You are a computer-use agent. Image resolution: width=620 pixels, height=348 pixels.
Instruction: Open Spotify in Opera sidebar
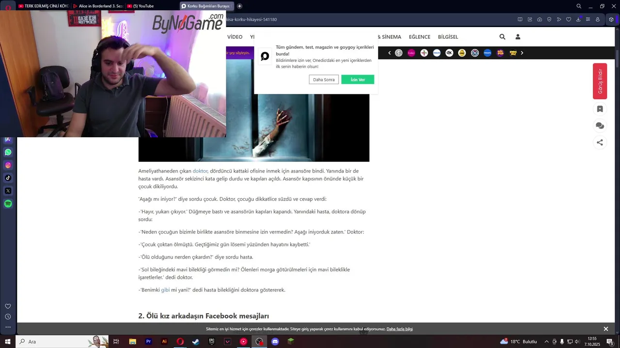[8, 204]
